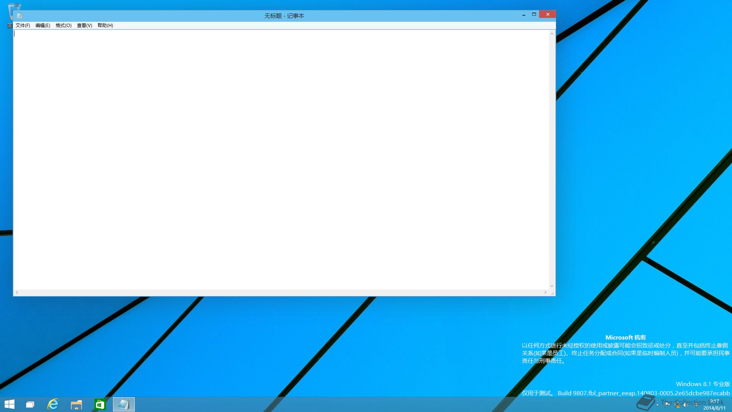Click inside the Notepad text area
This screenshot has width=732, height=412.
pos(281,159)
